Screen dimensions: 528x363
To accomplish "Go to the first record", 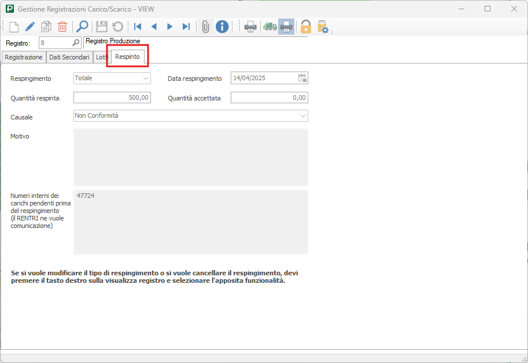I will click(138, 27).
